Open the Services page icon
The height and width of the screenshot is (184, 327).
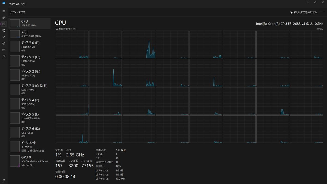tap(4, 56)
